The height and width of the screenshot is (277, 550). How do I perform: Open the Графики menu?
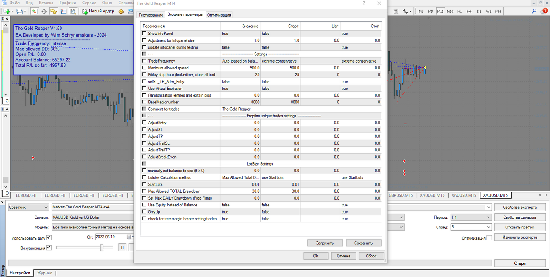tap(68, 3)
